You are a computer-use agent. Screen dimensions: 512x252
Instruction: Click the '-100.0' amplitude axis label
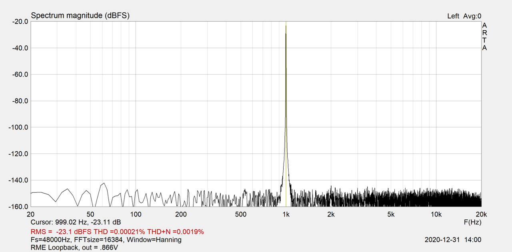18,127
